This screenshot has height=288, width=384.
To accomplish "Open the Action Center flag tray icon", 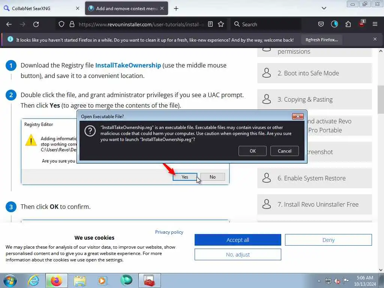I will [x=346, y=280].
